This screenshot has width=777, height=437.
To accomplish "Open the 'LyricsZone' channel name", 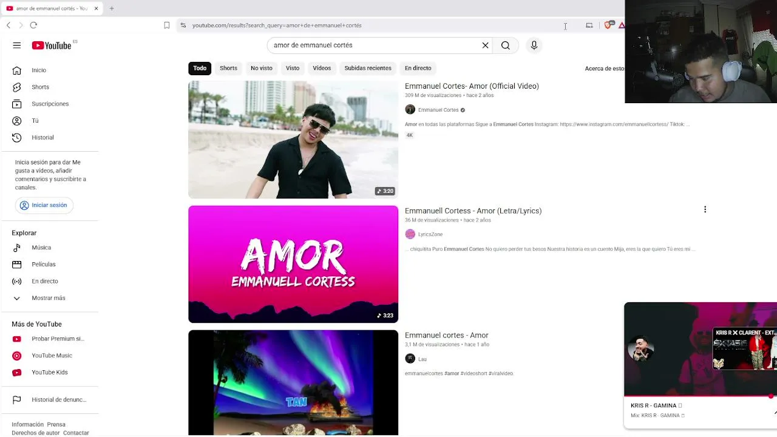I will point(430,234).
